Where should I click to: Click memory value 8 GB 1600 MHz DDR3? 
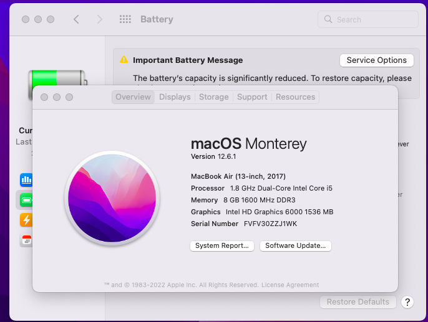[x=260, y=200]
